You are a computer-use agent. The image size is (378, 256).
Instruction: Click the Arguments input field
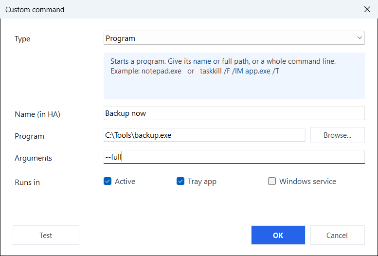coord(234,157)
